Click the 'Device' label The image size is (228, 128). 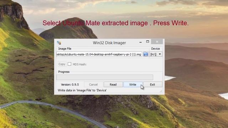pyautogui.click(x=155, y=49)
